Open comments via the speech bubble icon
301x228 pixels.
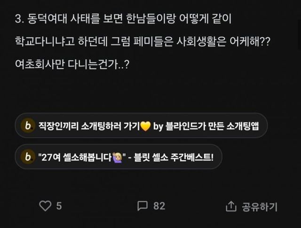[x=143, y=206]
